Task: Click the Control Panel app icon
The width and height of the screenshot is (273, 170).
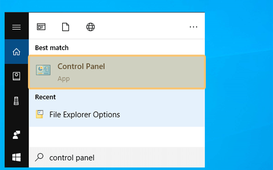Action: point(43,70)
